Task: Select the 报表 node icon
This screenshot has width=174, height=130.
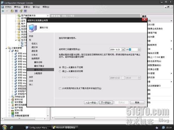Action: point(13,113)
